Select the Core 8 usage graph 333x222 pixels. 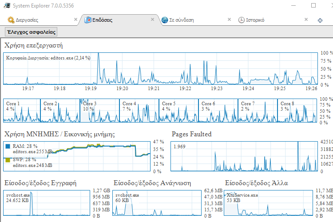tap(297, 111)
